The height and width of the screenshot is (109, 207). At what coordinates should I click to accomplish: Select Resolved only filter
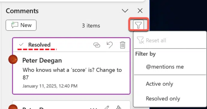click(170, 99)
